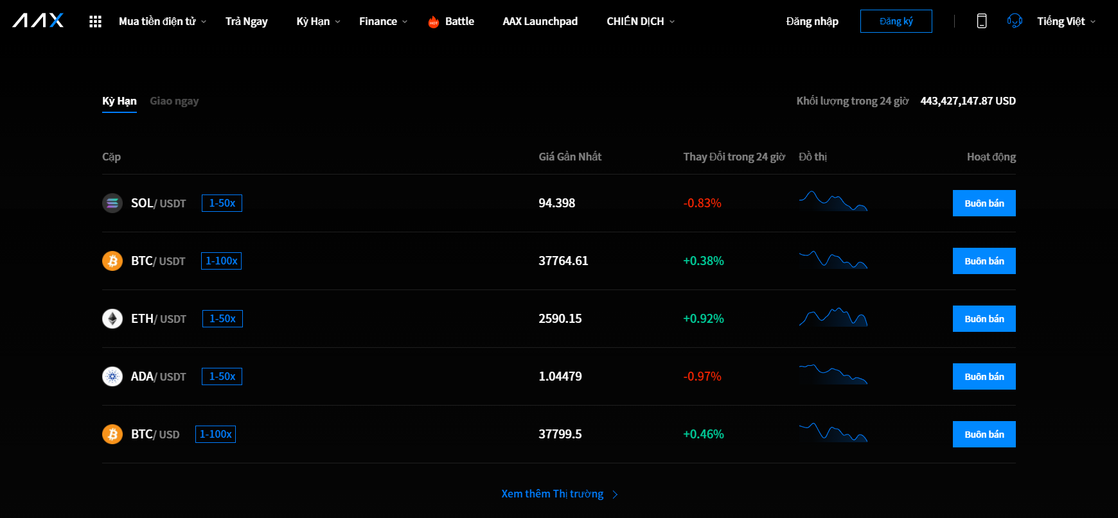This screenshot has width=1118, height=518.
Task: Click the AAX logo
Action: pos(38,21)
